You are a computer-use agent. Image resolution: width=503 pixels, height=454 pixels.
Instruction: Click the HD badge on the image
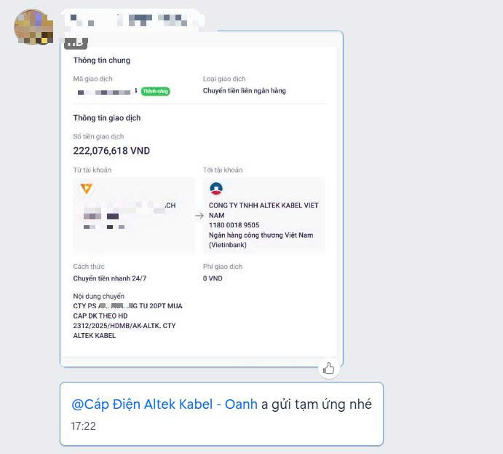coord(76,43)
